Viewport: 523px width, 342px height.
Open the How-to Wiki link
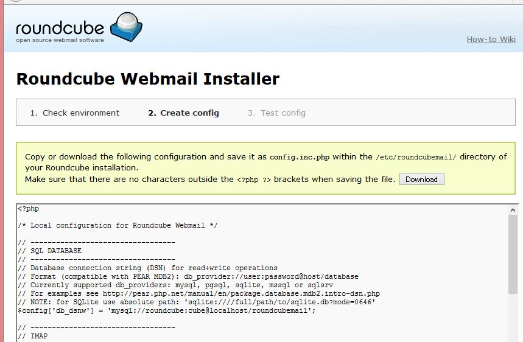click(491, 40)
